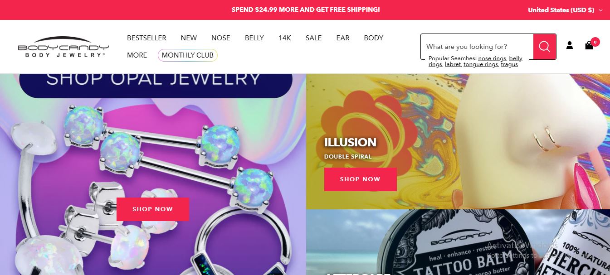The width and height of the screenshot is (610, 275).
Task: Expand the United States (USD $) selector
Action: tap(565, 10)
